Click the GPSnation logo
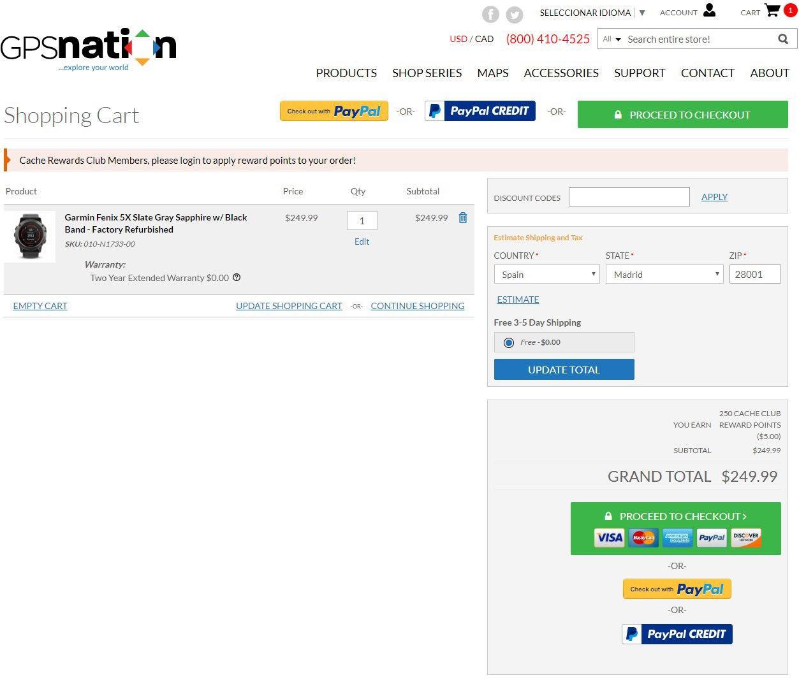The height and width of the screenshot is (694, 799). [89, 49]
